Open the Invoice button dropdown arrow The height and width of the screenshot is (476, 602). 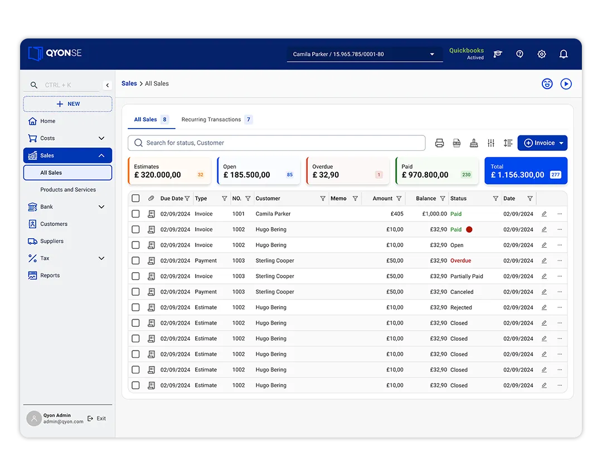click(561, 143)
